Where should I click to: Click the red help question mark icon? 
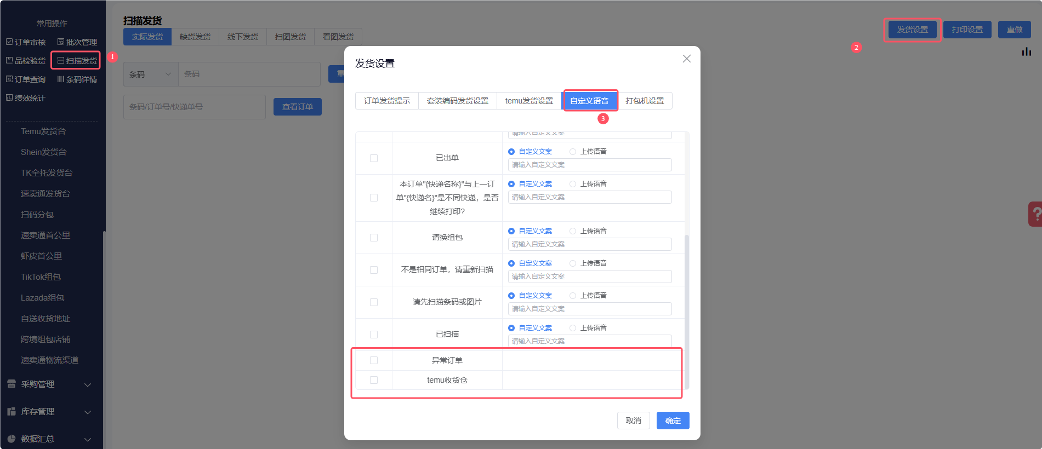point(1035,214)
